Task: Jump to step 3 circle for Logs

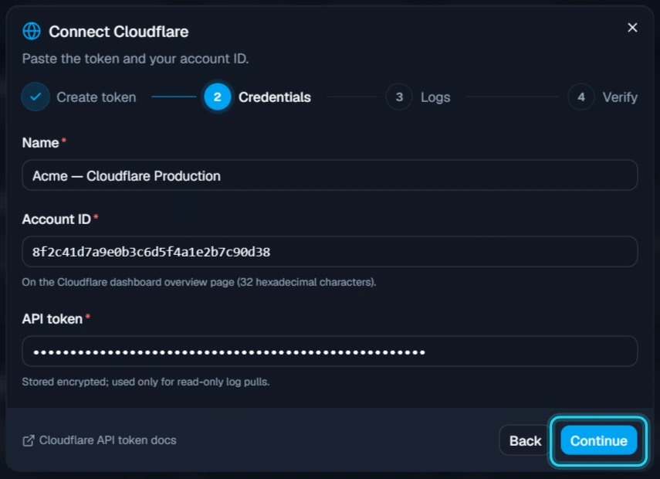Action: 399,97
